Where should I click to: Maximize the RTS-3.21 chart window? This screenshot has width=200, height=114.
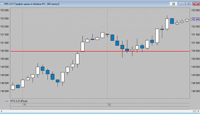189,4
